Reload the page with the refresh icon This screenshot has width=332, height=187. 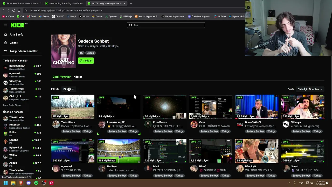tap(14, 10)
